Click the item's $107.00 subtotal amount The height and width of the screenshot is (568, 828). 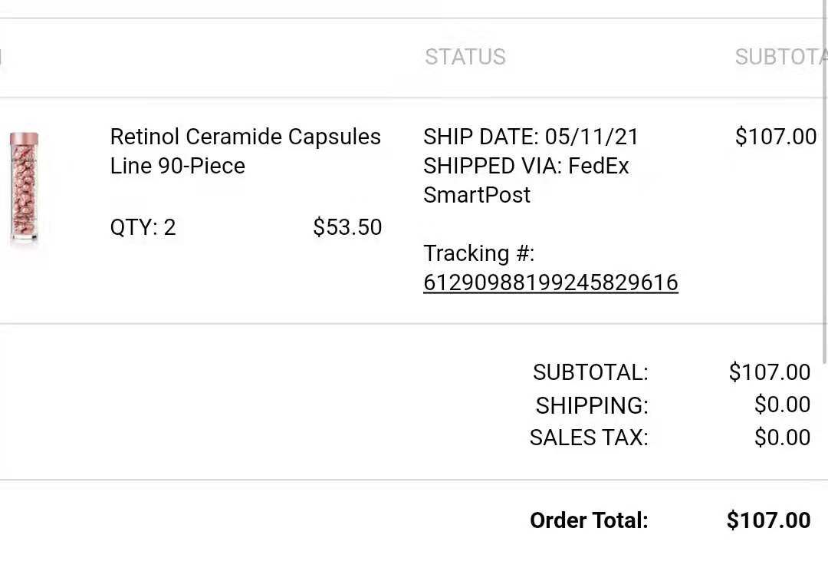(x=776, y=137)
